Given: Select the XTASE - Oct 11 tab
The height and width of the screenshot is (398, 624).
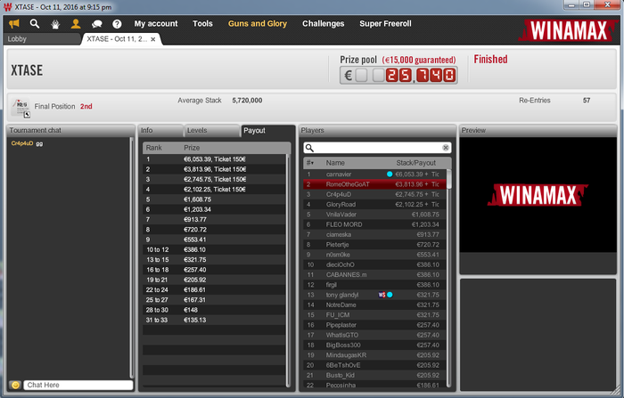Looking at the screenshot, I should tap(121, 39).
